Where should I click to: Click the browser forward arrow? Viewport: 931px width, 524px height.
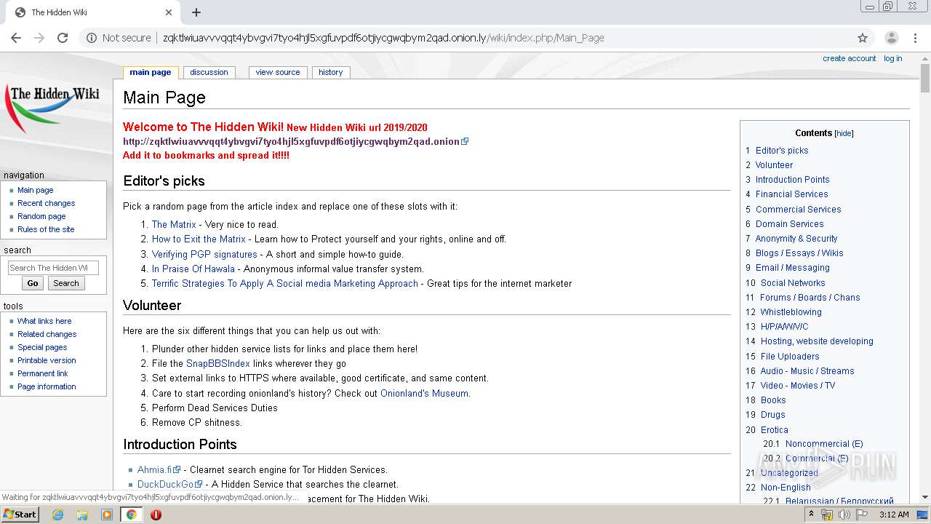click(x=39, y=38)
